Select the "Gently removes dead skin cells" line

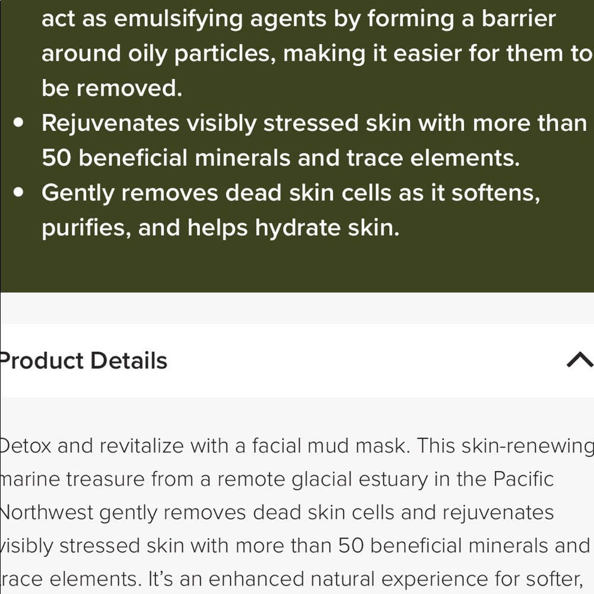(290, 193)
